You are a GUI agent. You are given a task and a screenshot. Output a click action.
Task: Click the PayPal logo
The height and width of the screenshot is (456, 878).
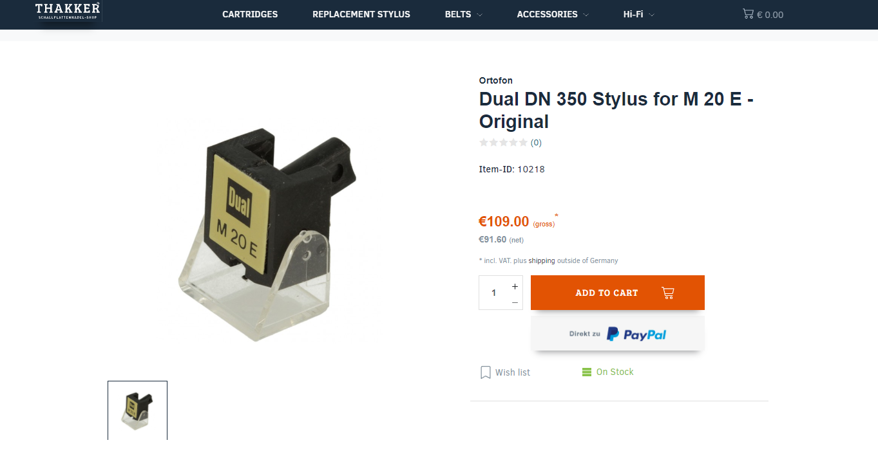[x=636, y=334]
